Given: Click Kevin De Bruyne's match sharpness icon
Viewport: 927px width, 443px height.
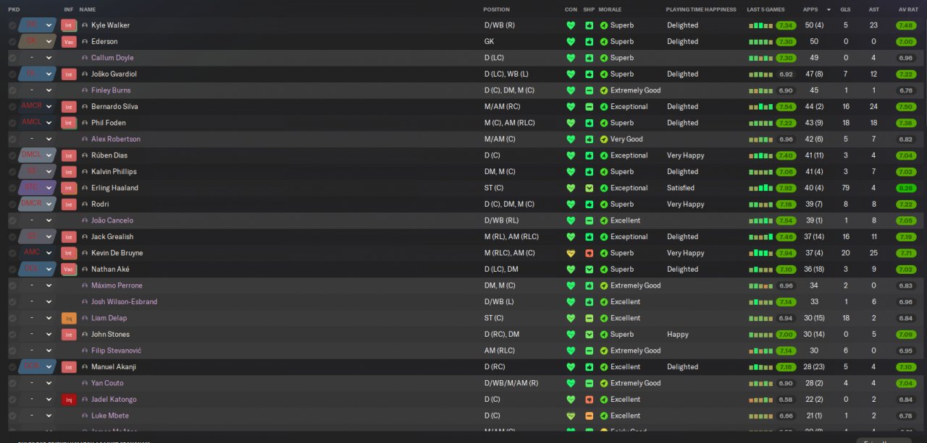Looking at the screenshot, I should tap(590, 253).
